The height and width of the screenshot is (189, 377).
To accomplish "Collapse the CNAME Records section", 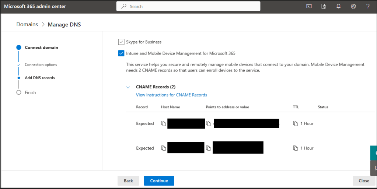I will coord(128,87).
